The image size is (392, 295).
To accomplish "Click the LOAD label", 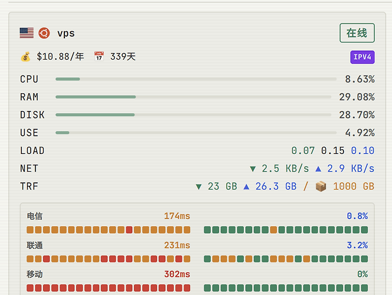I will pos(32,150).
